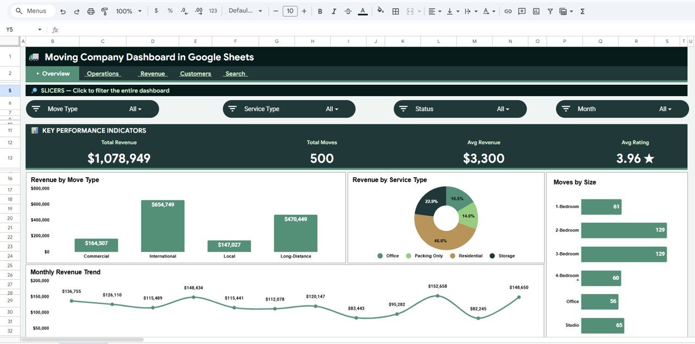Screen dimensions: 695x344
Task: Click the Merge cells icon
Action: click(410, 11)
